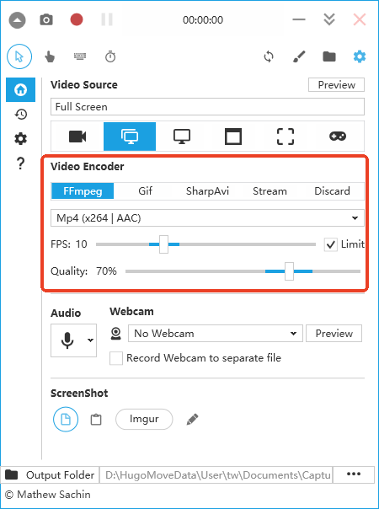Choose the single screen monitor source

coord(182,137)
